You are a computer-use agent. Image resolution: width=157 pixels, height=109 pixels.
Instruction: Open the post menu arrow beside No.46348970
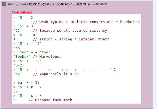pos(89,4)
